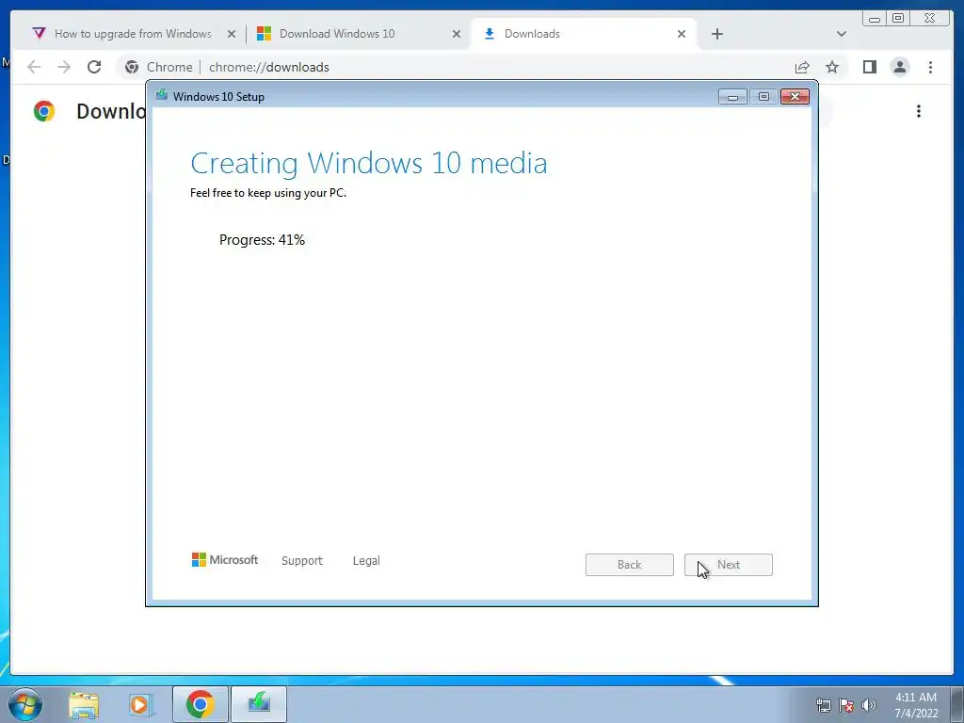Close the Windows 10 Setup window
Image resolution: width=964 pixels, height=723 pixels.
(x=795, y=97)
